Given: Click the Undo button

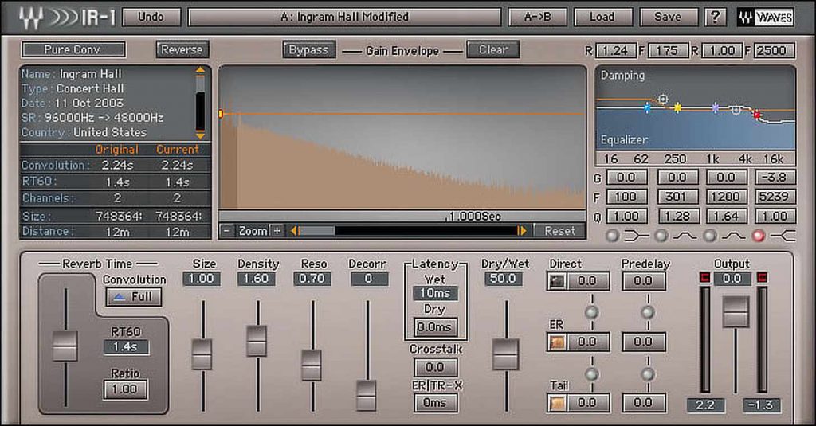Looking at the screenshot, I should pyautogui.click(x=151, y=18).
